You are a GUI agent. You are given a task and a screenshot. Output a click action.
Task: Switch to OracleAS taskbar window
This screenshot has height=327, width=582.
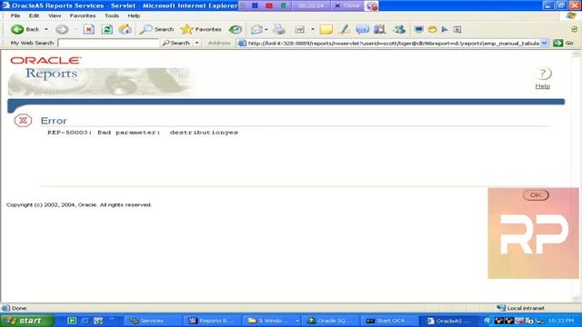[449, 321]
